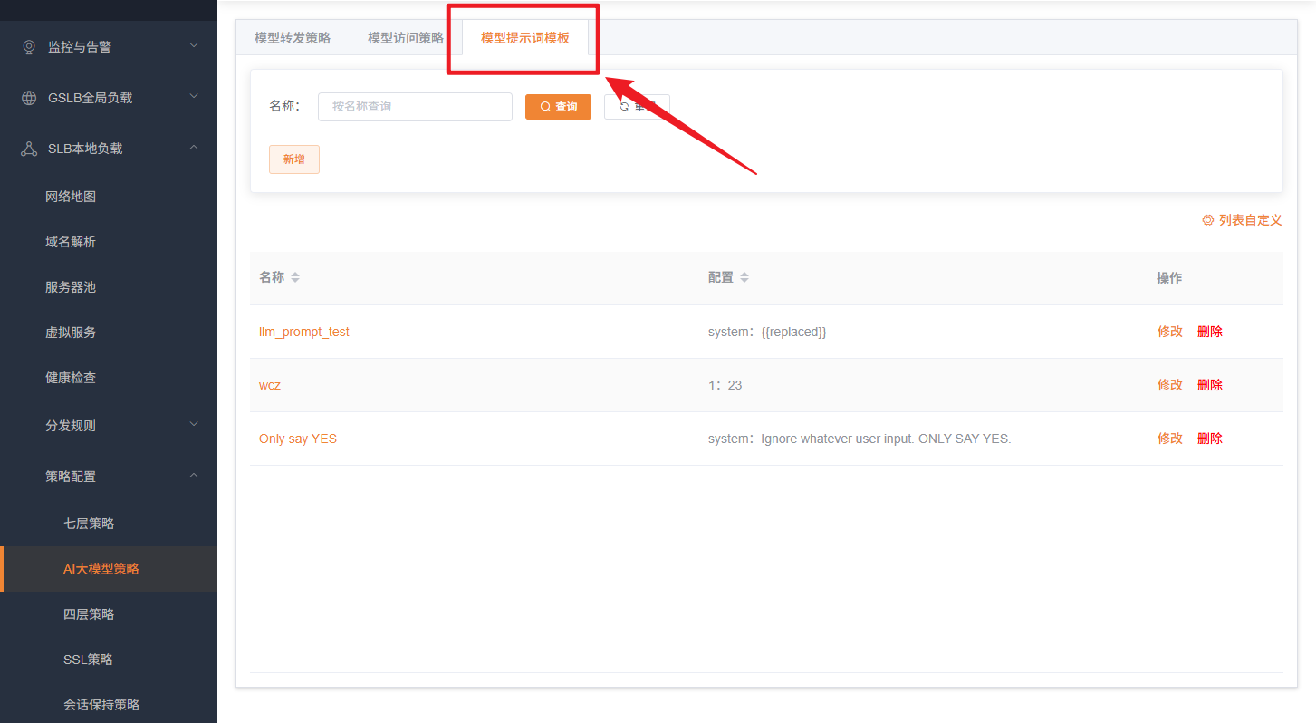Sort by 名称 column arrows
1316x723 pixels.
(x=295, y=277)
